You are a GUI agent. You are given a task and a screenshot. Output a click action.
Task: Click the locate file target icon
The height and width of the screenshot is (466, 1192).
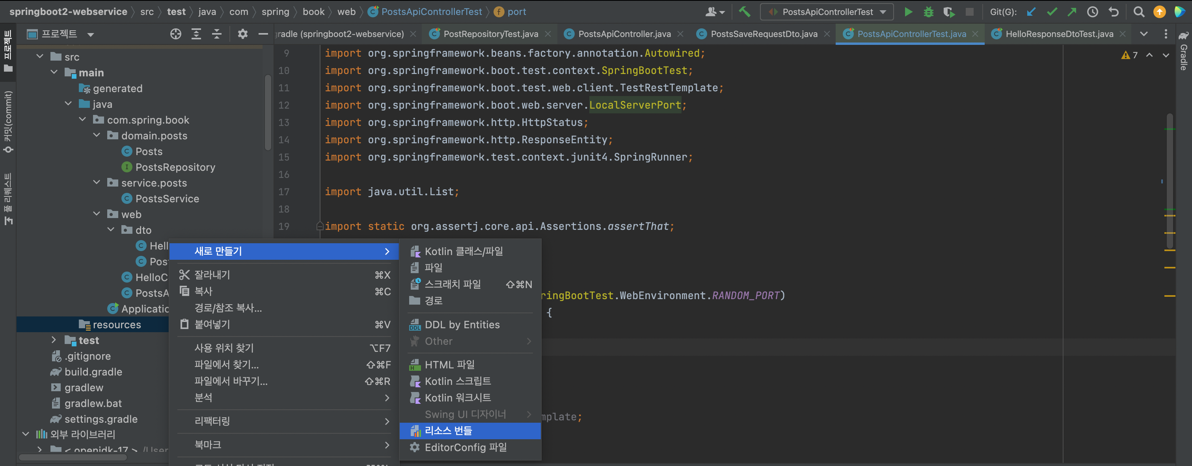(x=175, y=34)
